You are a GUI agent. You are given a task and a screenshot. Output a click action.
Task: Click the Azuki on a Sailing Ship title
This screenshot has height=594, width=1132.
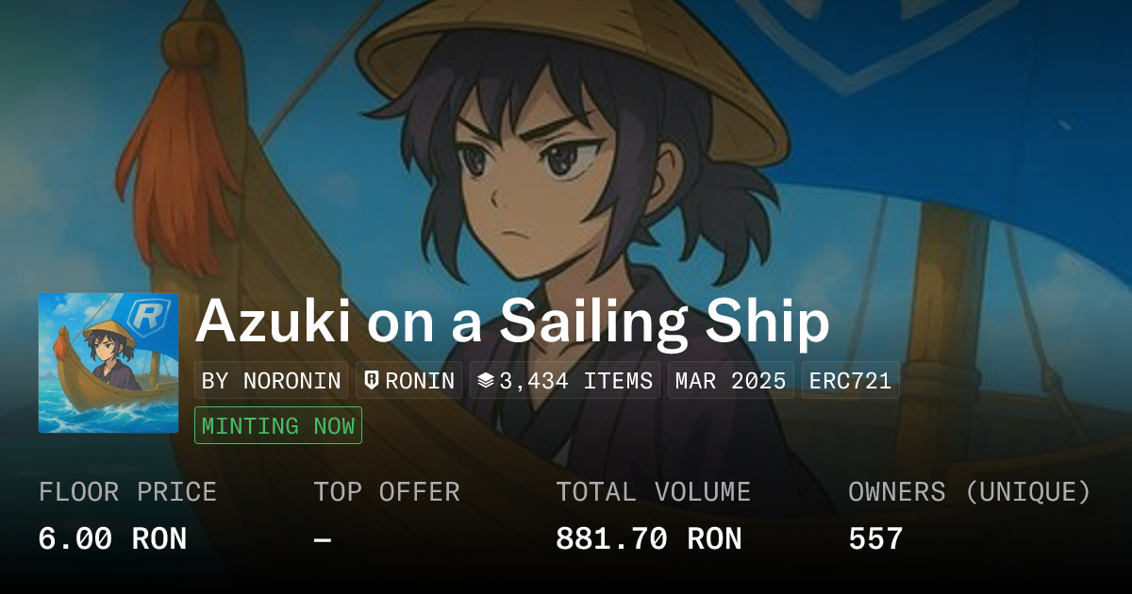pyautogui.click(x=512, y=322)
